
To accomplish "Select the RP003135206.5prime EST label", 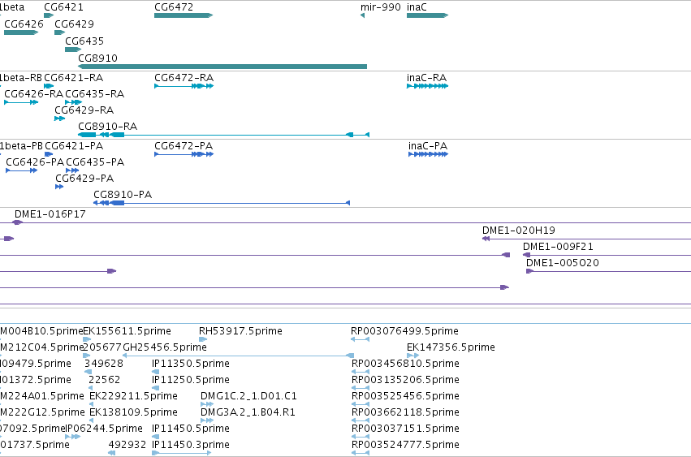I will tap(405, 380).
